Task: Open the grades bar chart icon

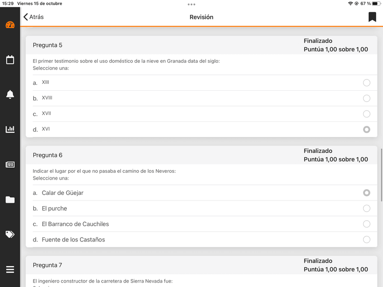Action: pyautogui.click(x=10, y=130)
